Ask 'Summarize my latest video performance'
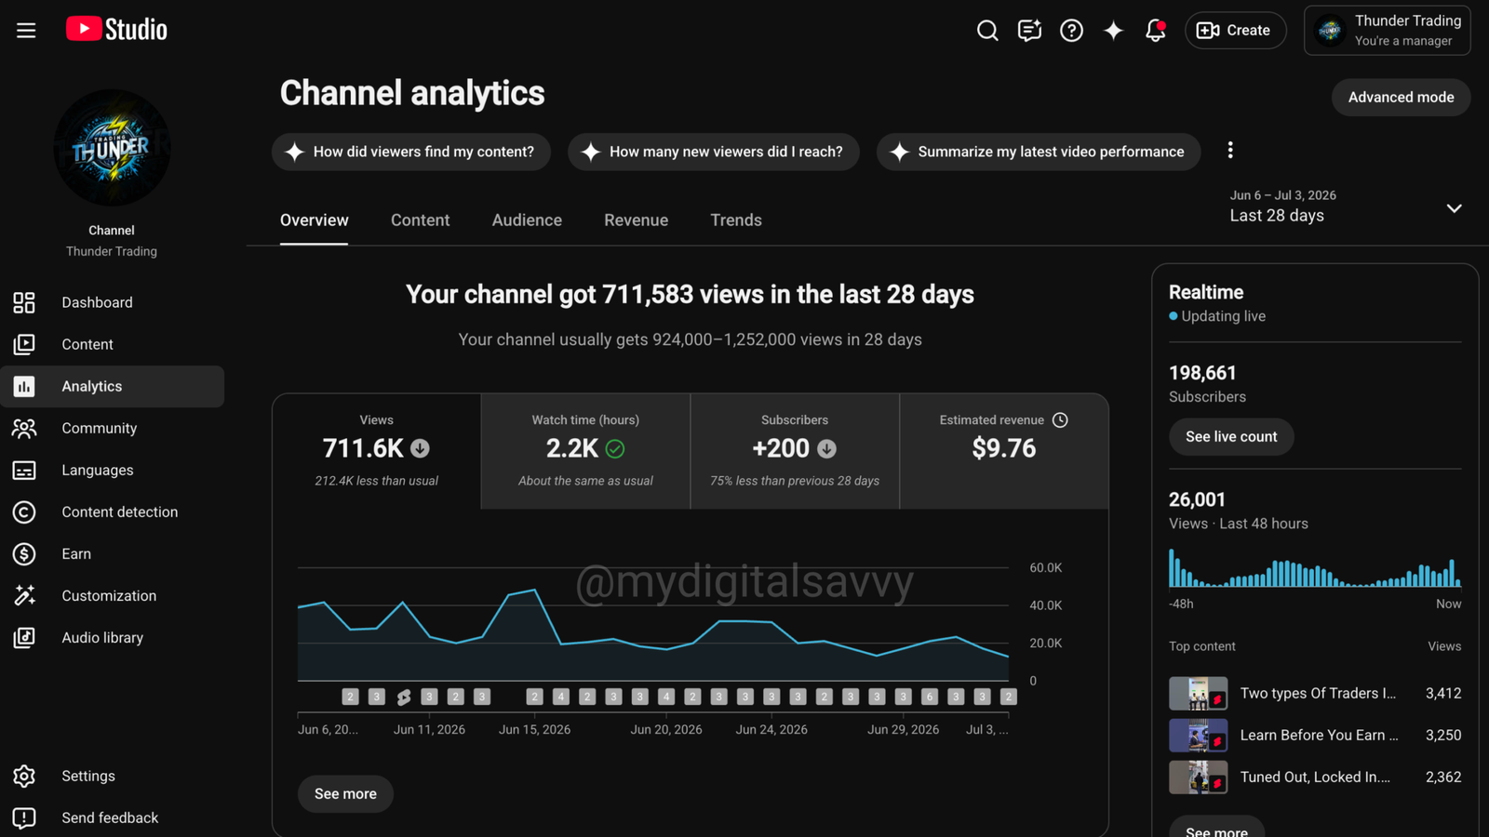 pos(1039,152)
